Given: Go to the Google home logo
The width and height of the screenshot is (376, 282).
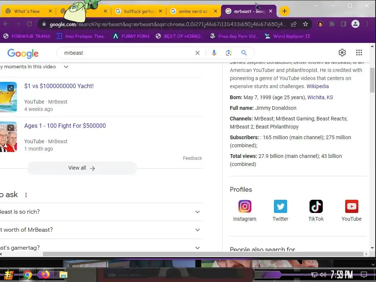Looking at the screenshot, I should click(x=23, y=53).
